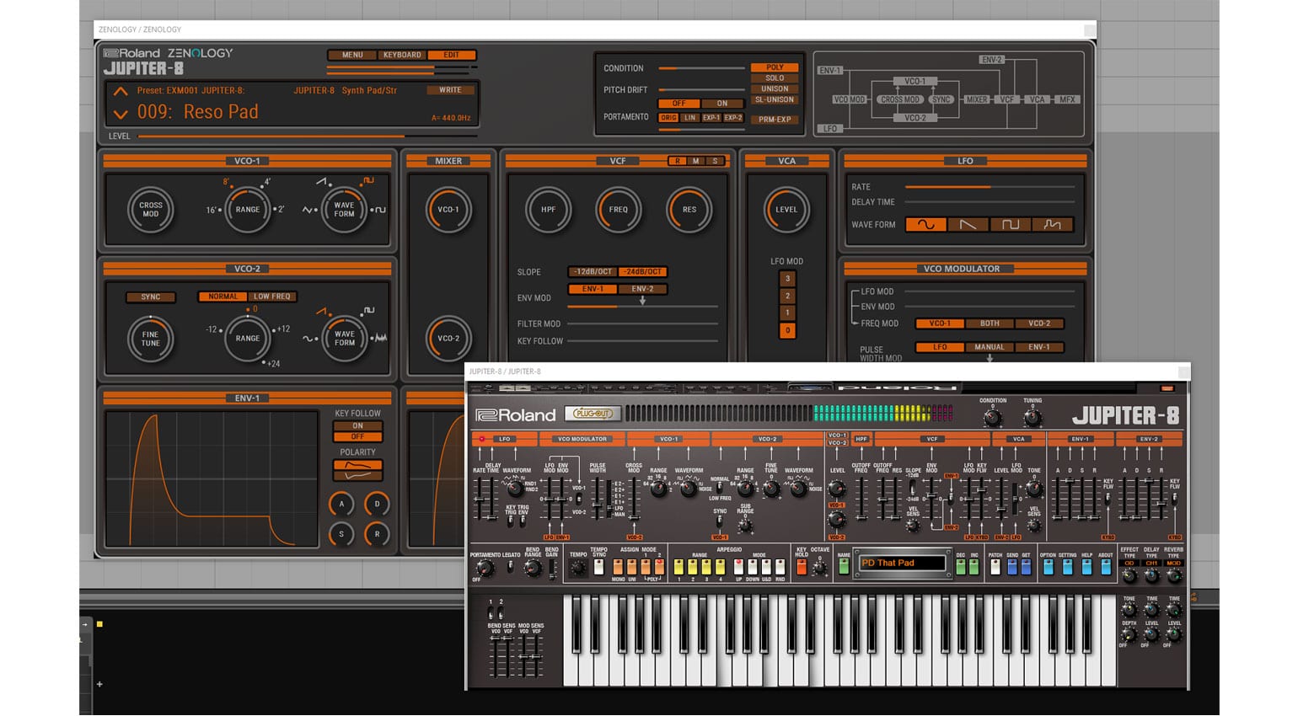Click the PLUG-OUT badge in Jupiter-8 window
The width and height of the screenshot is (1298, 716).
(x=592, y=414)
